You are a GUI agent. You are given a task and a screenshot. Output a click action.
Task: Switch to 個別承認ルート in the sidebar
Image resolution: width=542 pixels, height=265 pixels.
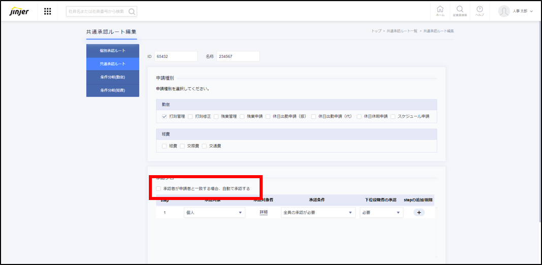click(x=112, y=51)
